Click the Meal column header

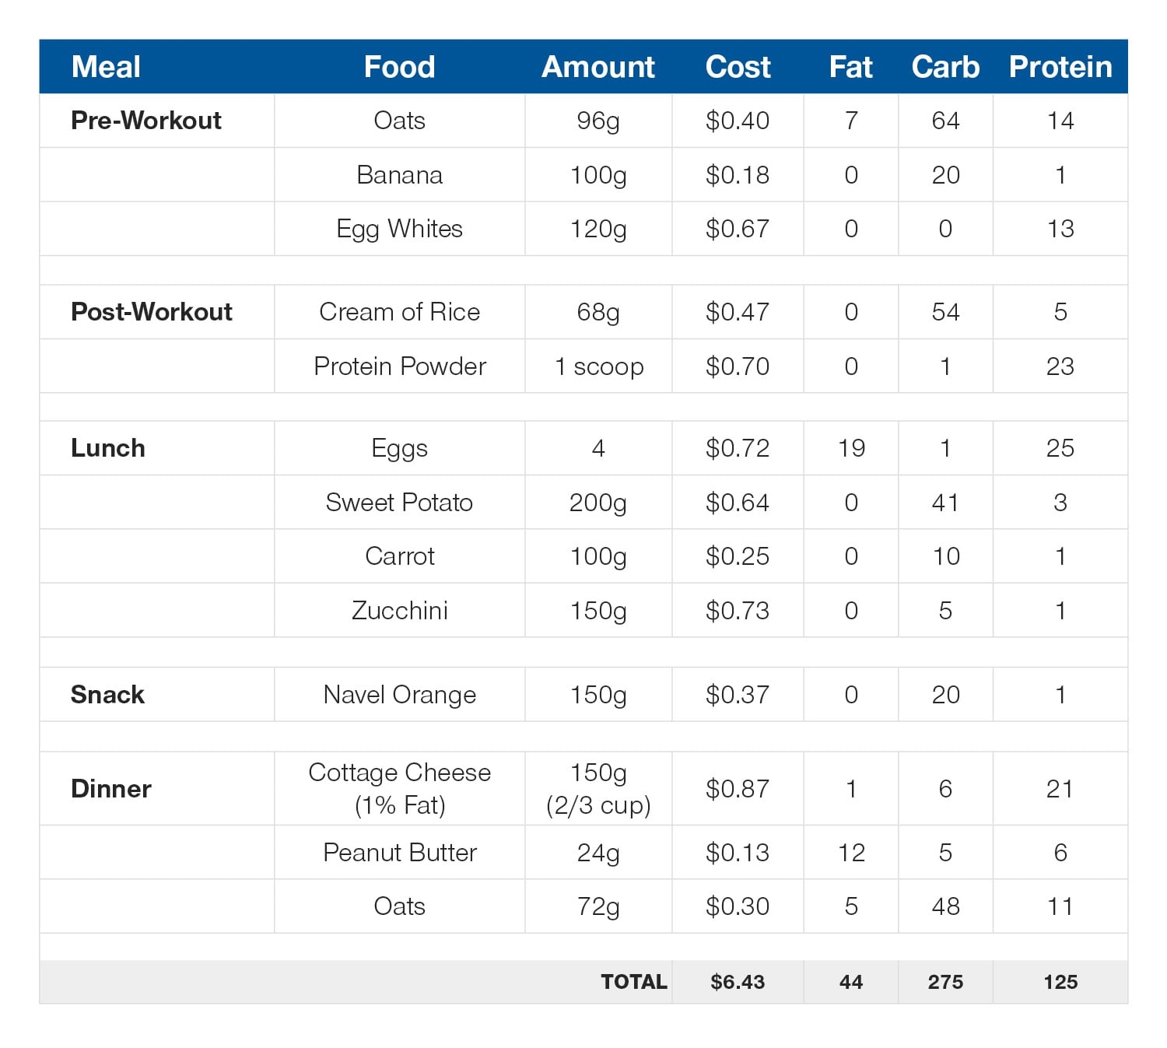click(106, 67)
